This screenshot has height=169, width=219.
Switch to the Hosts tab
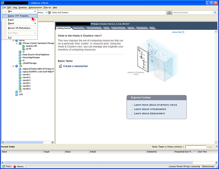(x=107, y=28)
